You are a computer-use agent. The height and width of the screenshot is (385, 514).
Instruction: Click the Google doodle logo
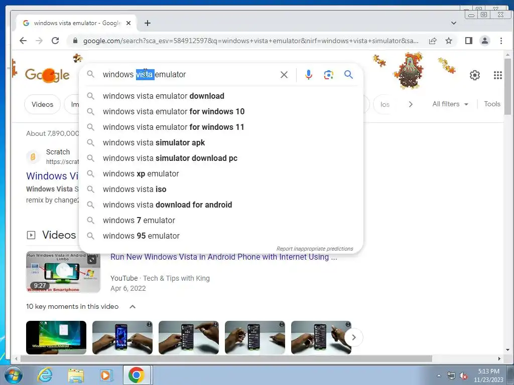tap(47, 75)
